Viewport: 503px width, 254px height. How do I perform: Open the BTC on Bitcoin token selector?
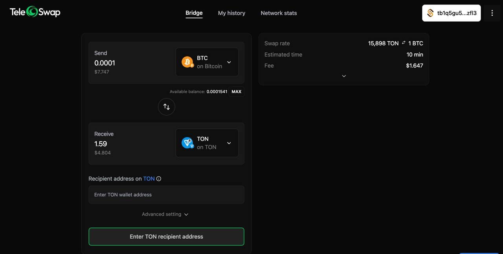[x=207, y=62]
